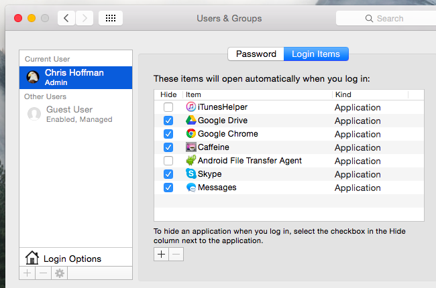436x288 pixels.
Task: Click the Google Chrome icon
Action: coord(190,134)
